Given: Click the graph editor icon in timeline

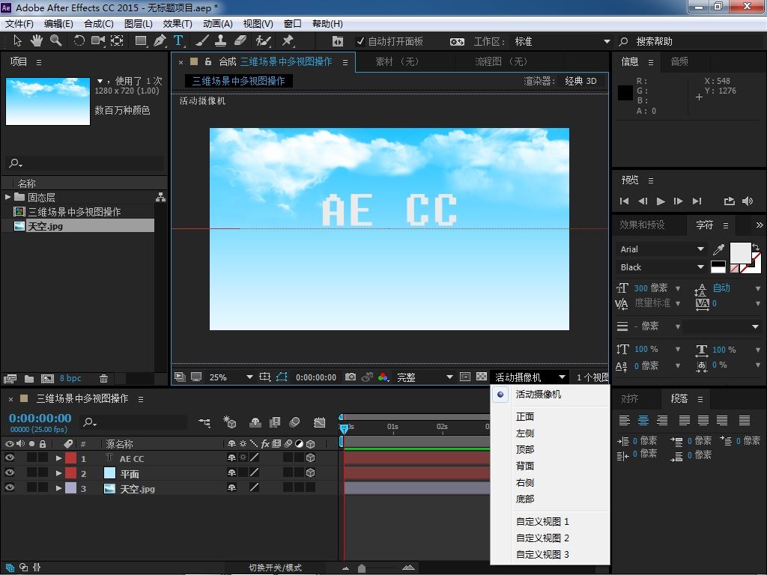Looking at the screenshot, I should click(x=319, y=422).
